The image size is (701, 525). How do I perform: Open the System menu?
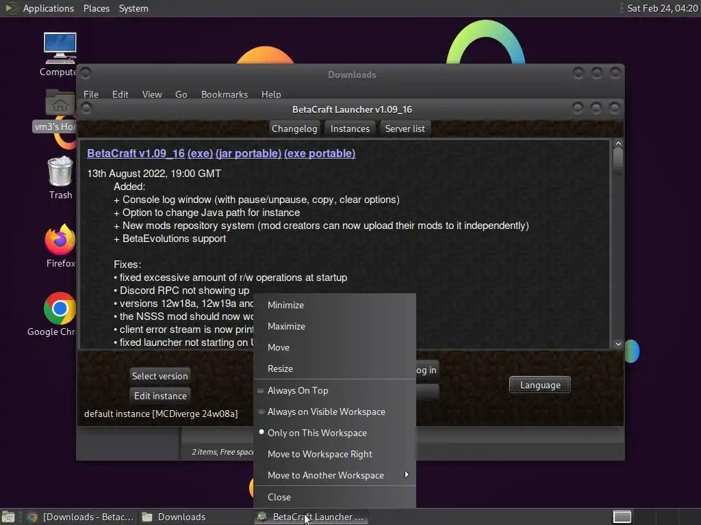click(133, 8)
